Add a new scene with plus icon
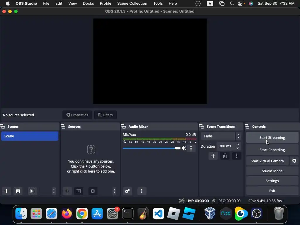The image size is (300, 225). 6,191
